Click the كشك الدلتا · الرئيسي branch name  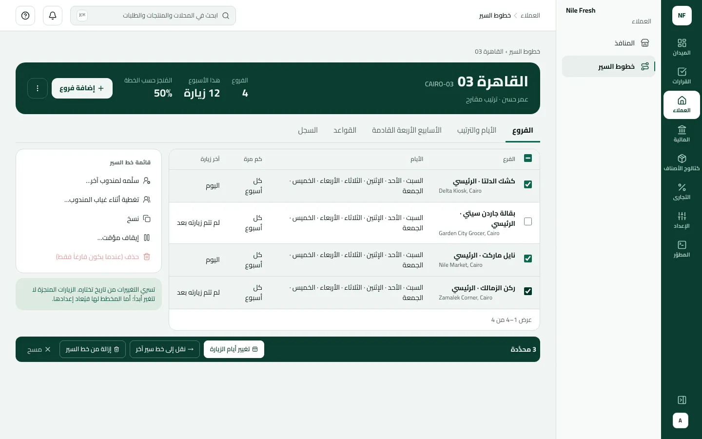pos(484,181)
